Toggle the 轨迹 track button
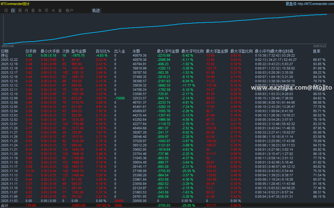Screen dimensions: 334x208 click(96, 10)
